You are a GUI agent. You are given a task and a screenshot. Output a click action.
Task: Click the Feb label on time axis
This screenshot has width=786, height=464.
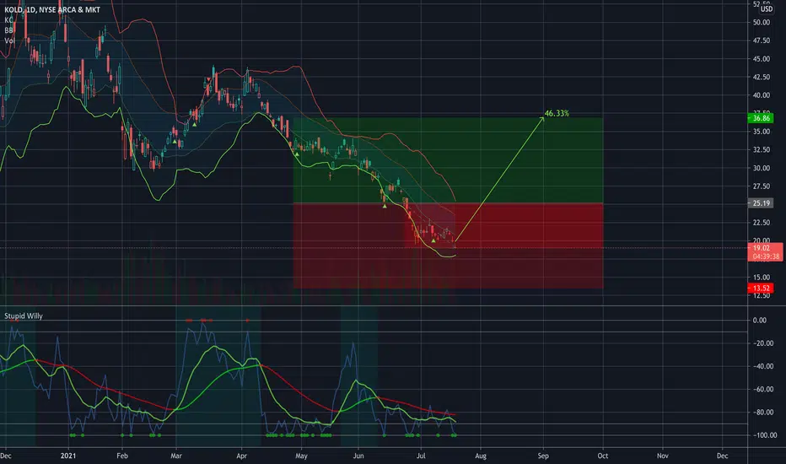[x=122, y=456]
